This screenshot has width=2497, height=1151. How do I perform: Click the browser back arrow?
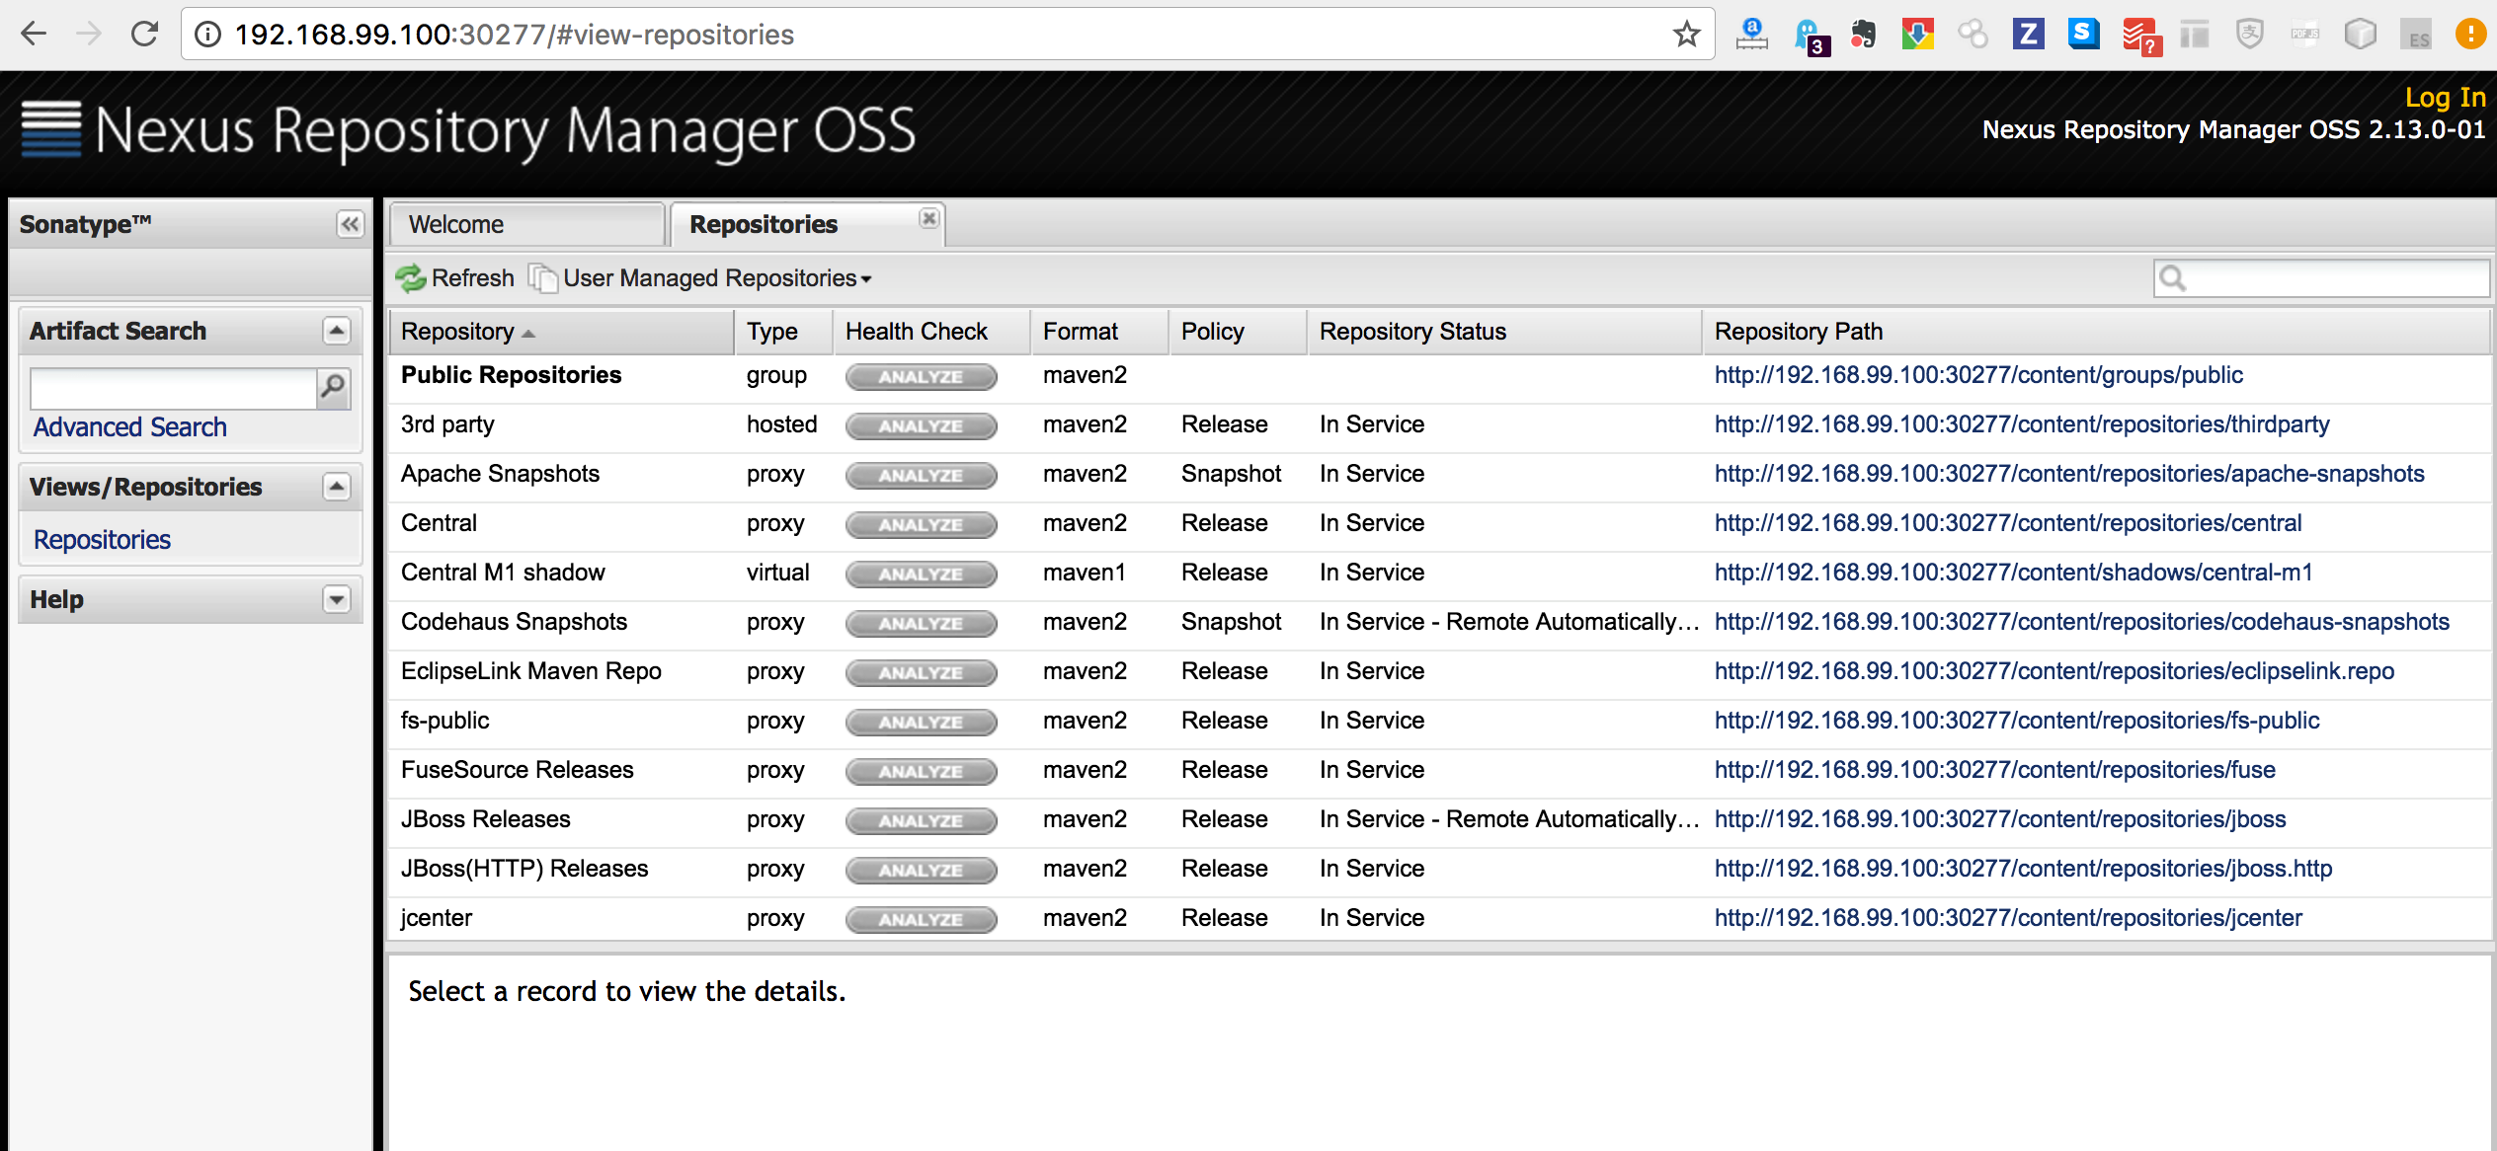coord(34,35)
